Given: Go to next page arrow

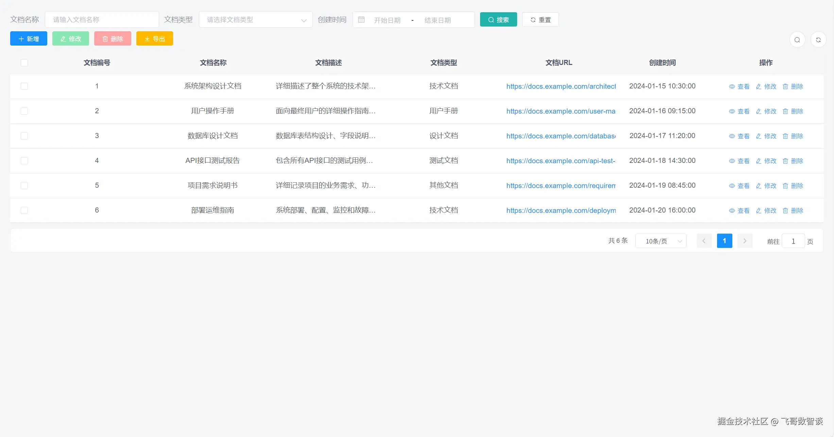Looking at the screenshot, I should tap(745, 241).
